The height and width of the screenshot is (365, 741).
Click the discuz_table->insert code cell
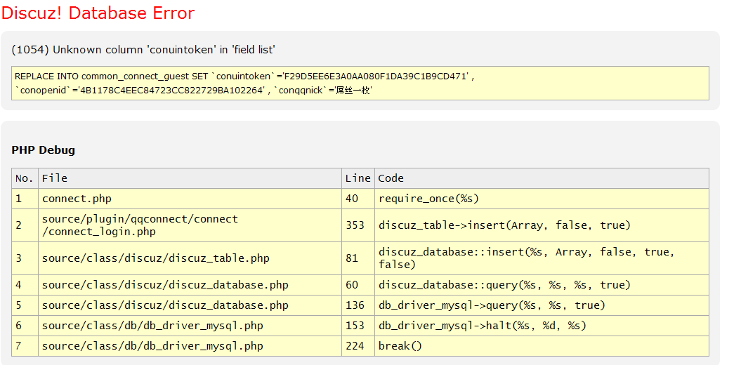tap(504, 225)
